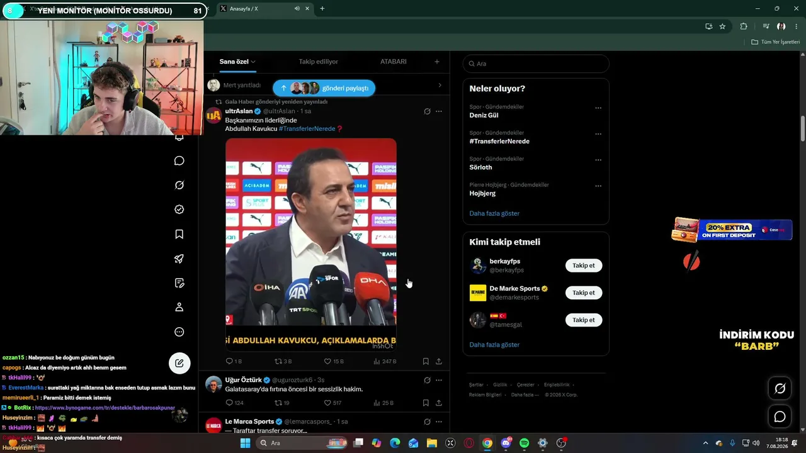Switch to the Sana özel tab
Viewport: 806px width, 453px height.
[x=237, y=62]
